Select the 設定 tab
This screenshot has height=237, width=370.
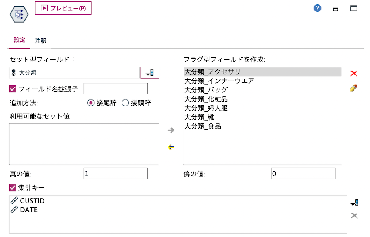point(19,41)
